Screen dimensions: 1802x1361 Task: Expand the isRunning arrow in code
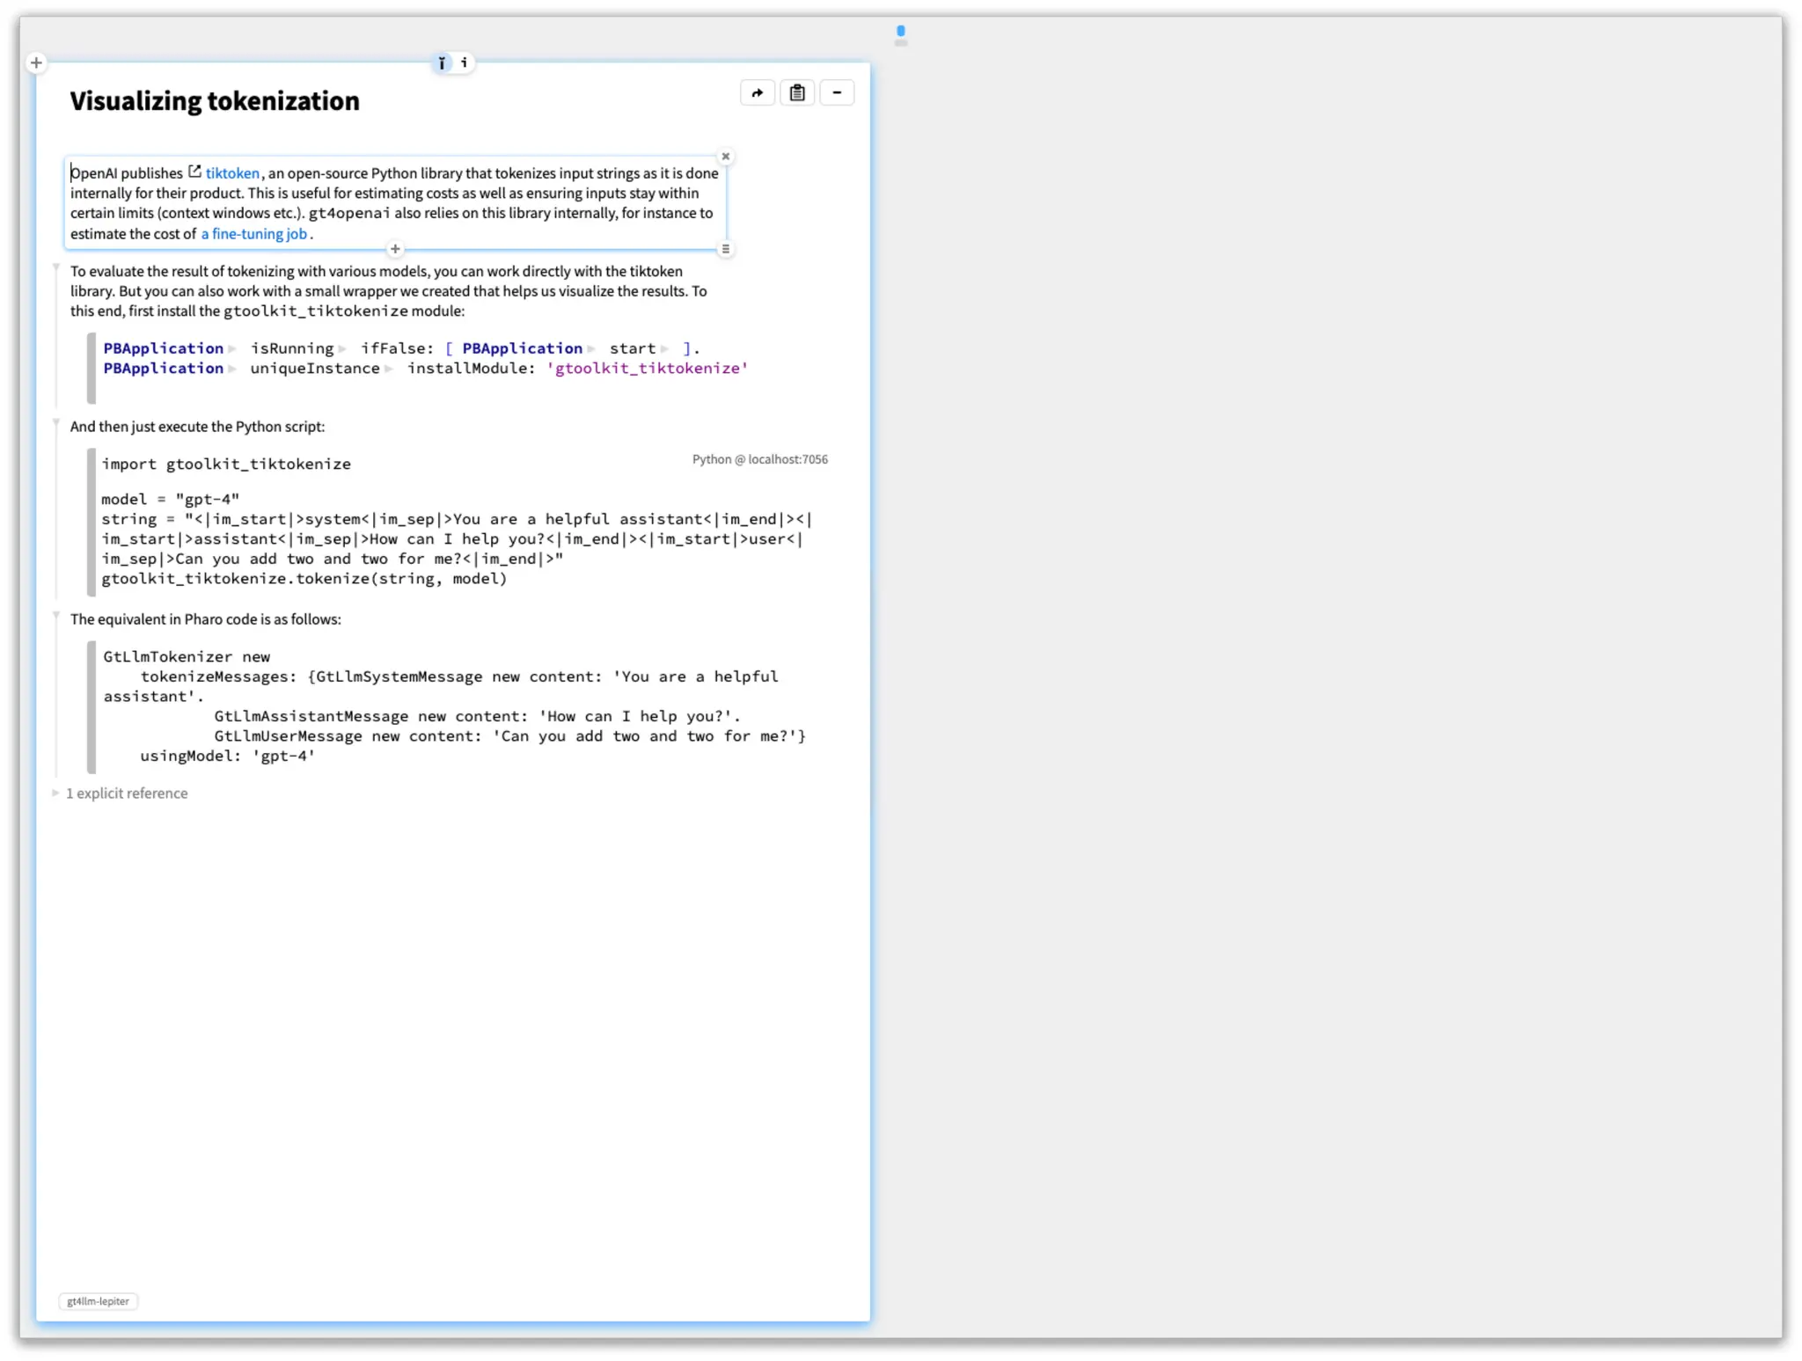(x=342, y=349)
